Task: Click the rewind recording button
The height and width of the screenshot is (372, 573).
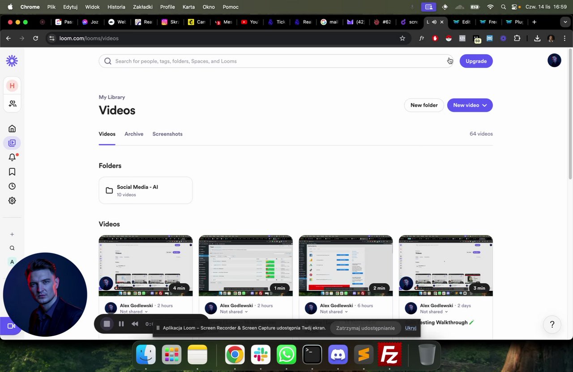Action: [135, 324]
